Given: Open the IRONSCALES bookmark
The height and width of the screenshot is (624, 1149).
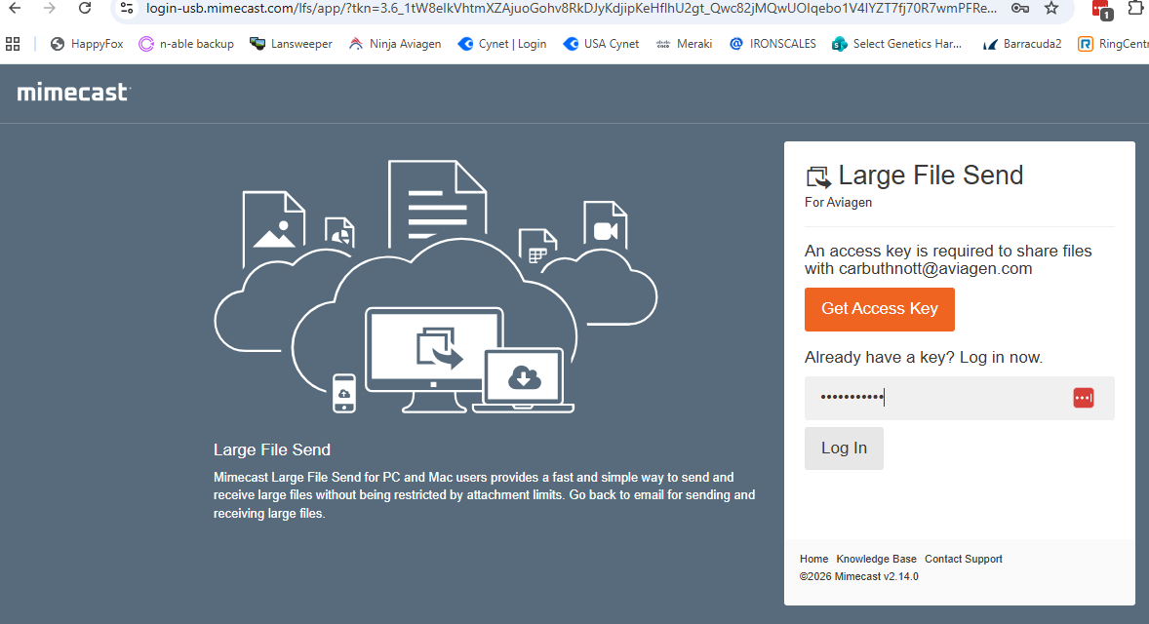Looking at the screenshot, I should coord(773,44).
